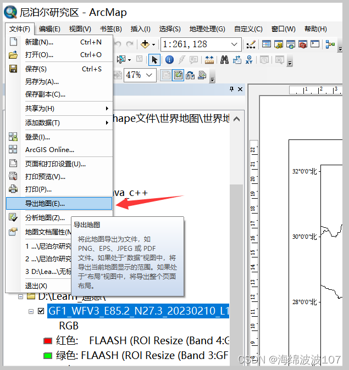Open the 47% layout zoom dropdown
Image resolution: width=349 pixels, height=370 pixels.
pyautogui.click(x=149, y=75)
